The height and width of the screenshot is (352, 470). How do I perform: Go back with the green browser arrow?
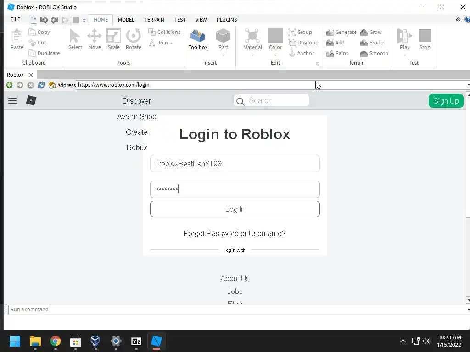(9, 85)
